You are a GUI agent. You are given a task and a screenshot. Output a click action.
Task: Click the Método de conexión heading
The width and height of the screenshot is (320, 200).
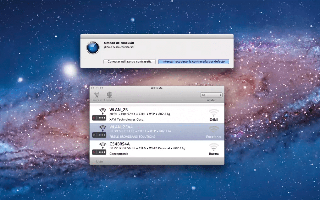click(119, 43)
